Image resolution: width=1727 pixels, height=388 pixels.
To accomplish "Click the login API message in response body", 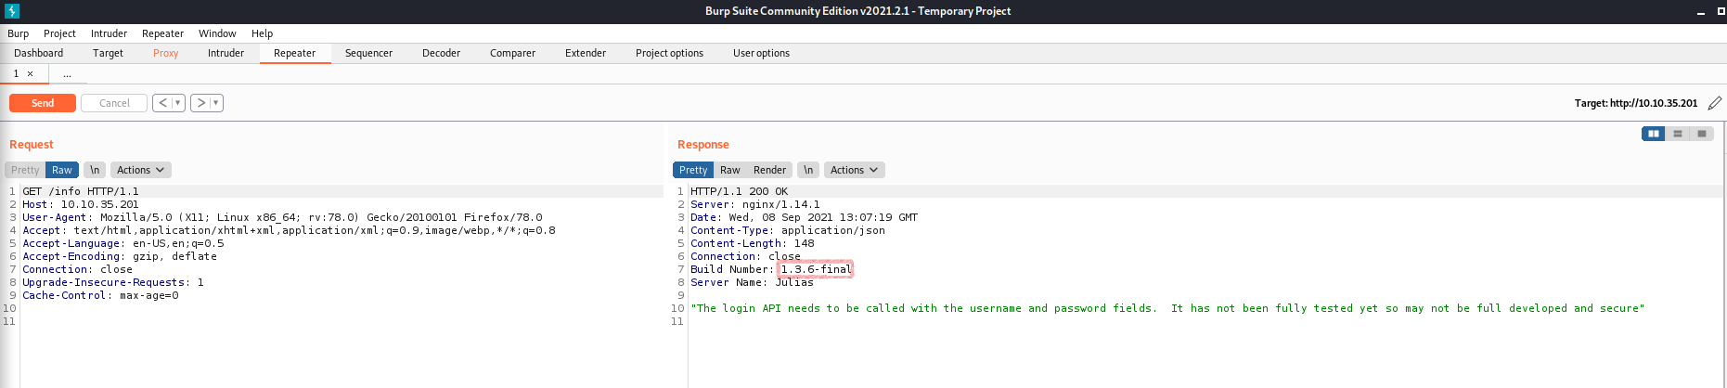I will [x=1167, y=308].
